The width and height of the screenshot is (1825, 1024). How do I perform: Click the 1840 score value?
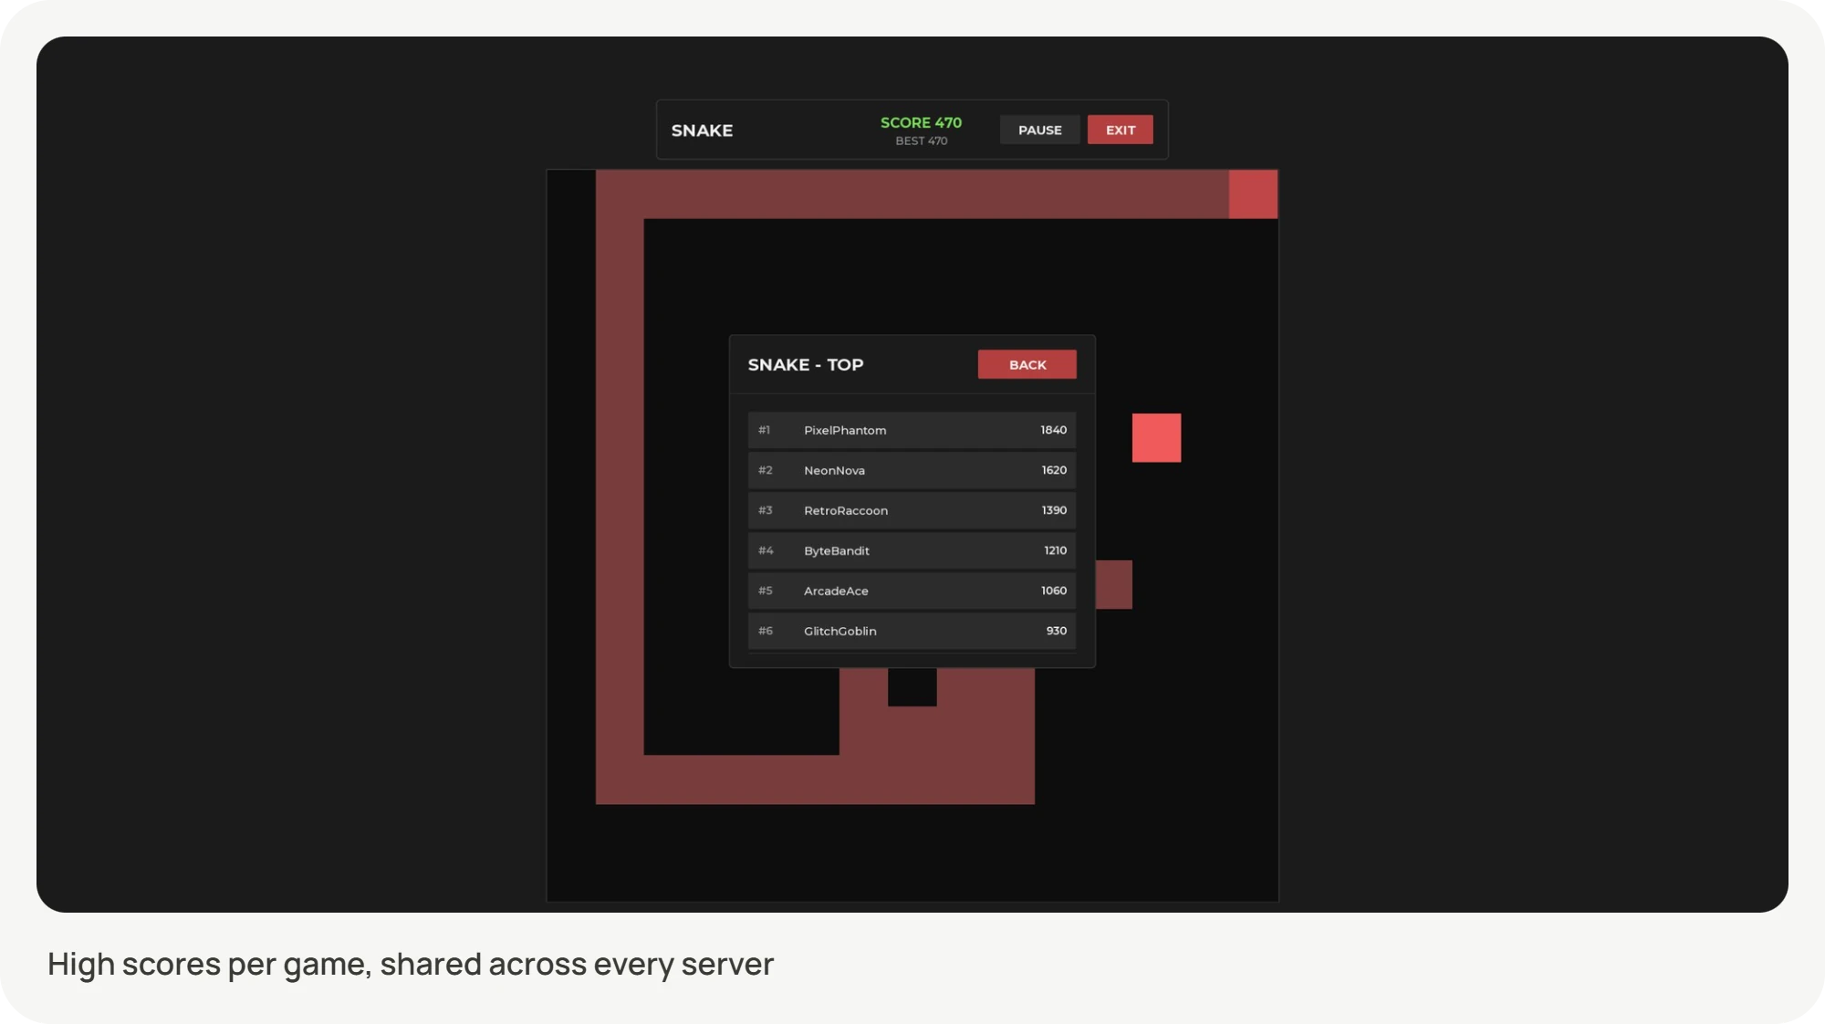[x=1053, y=430]
